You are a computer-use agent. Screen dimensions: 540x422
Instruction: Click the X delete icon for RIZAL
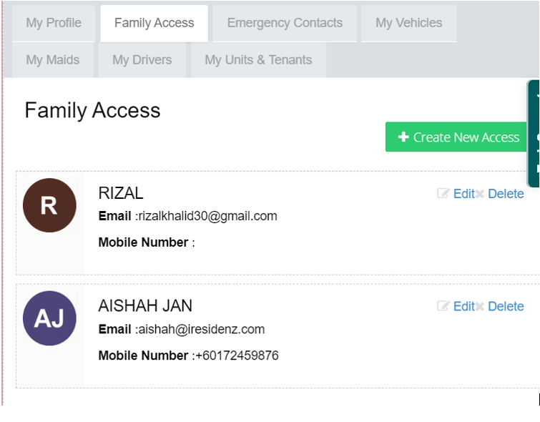(480, 194)
